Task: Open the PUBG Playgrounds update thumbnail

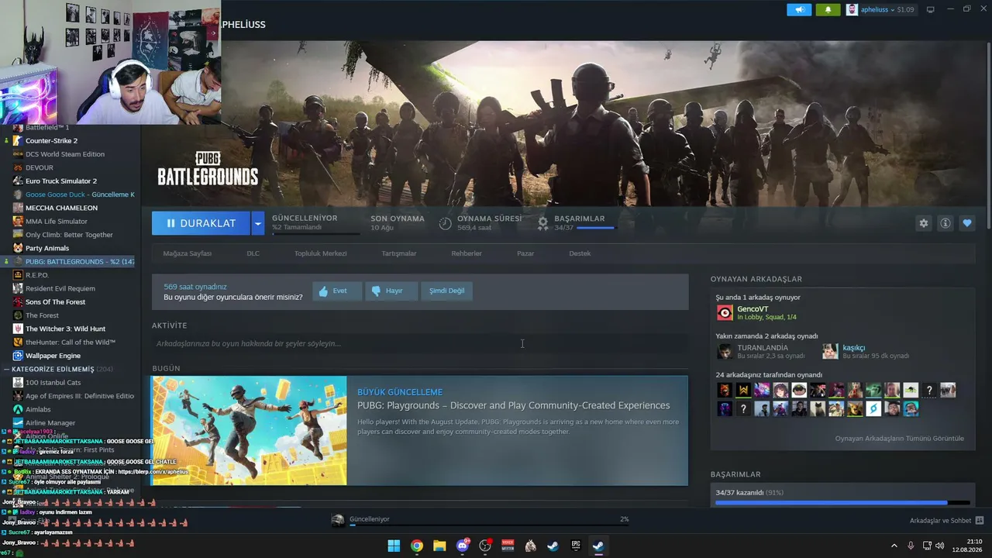Action: [249, 431]
